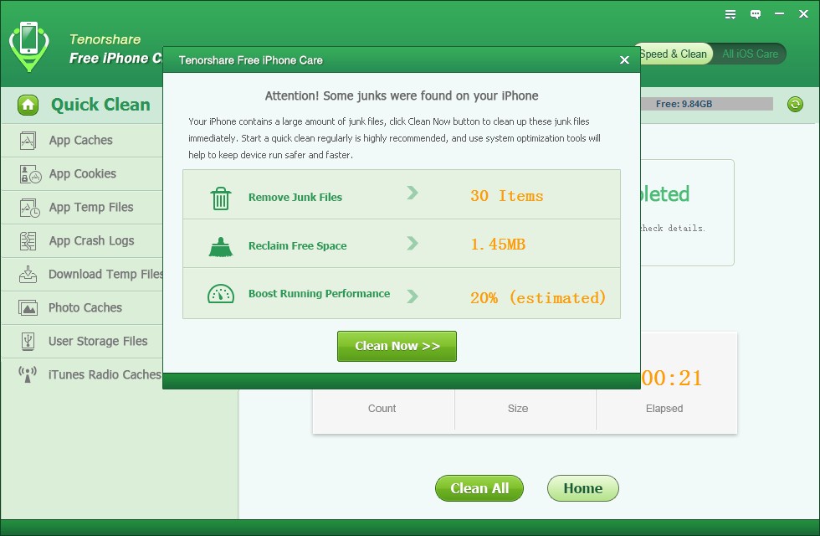Switch to the All iOS Care tab
The height and width of the screenshot is (536, 820).
pyautogui.click(x=750, y=54)
